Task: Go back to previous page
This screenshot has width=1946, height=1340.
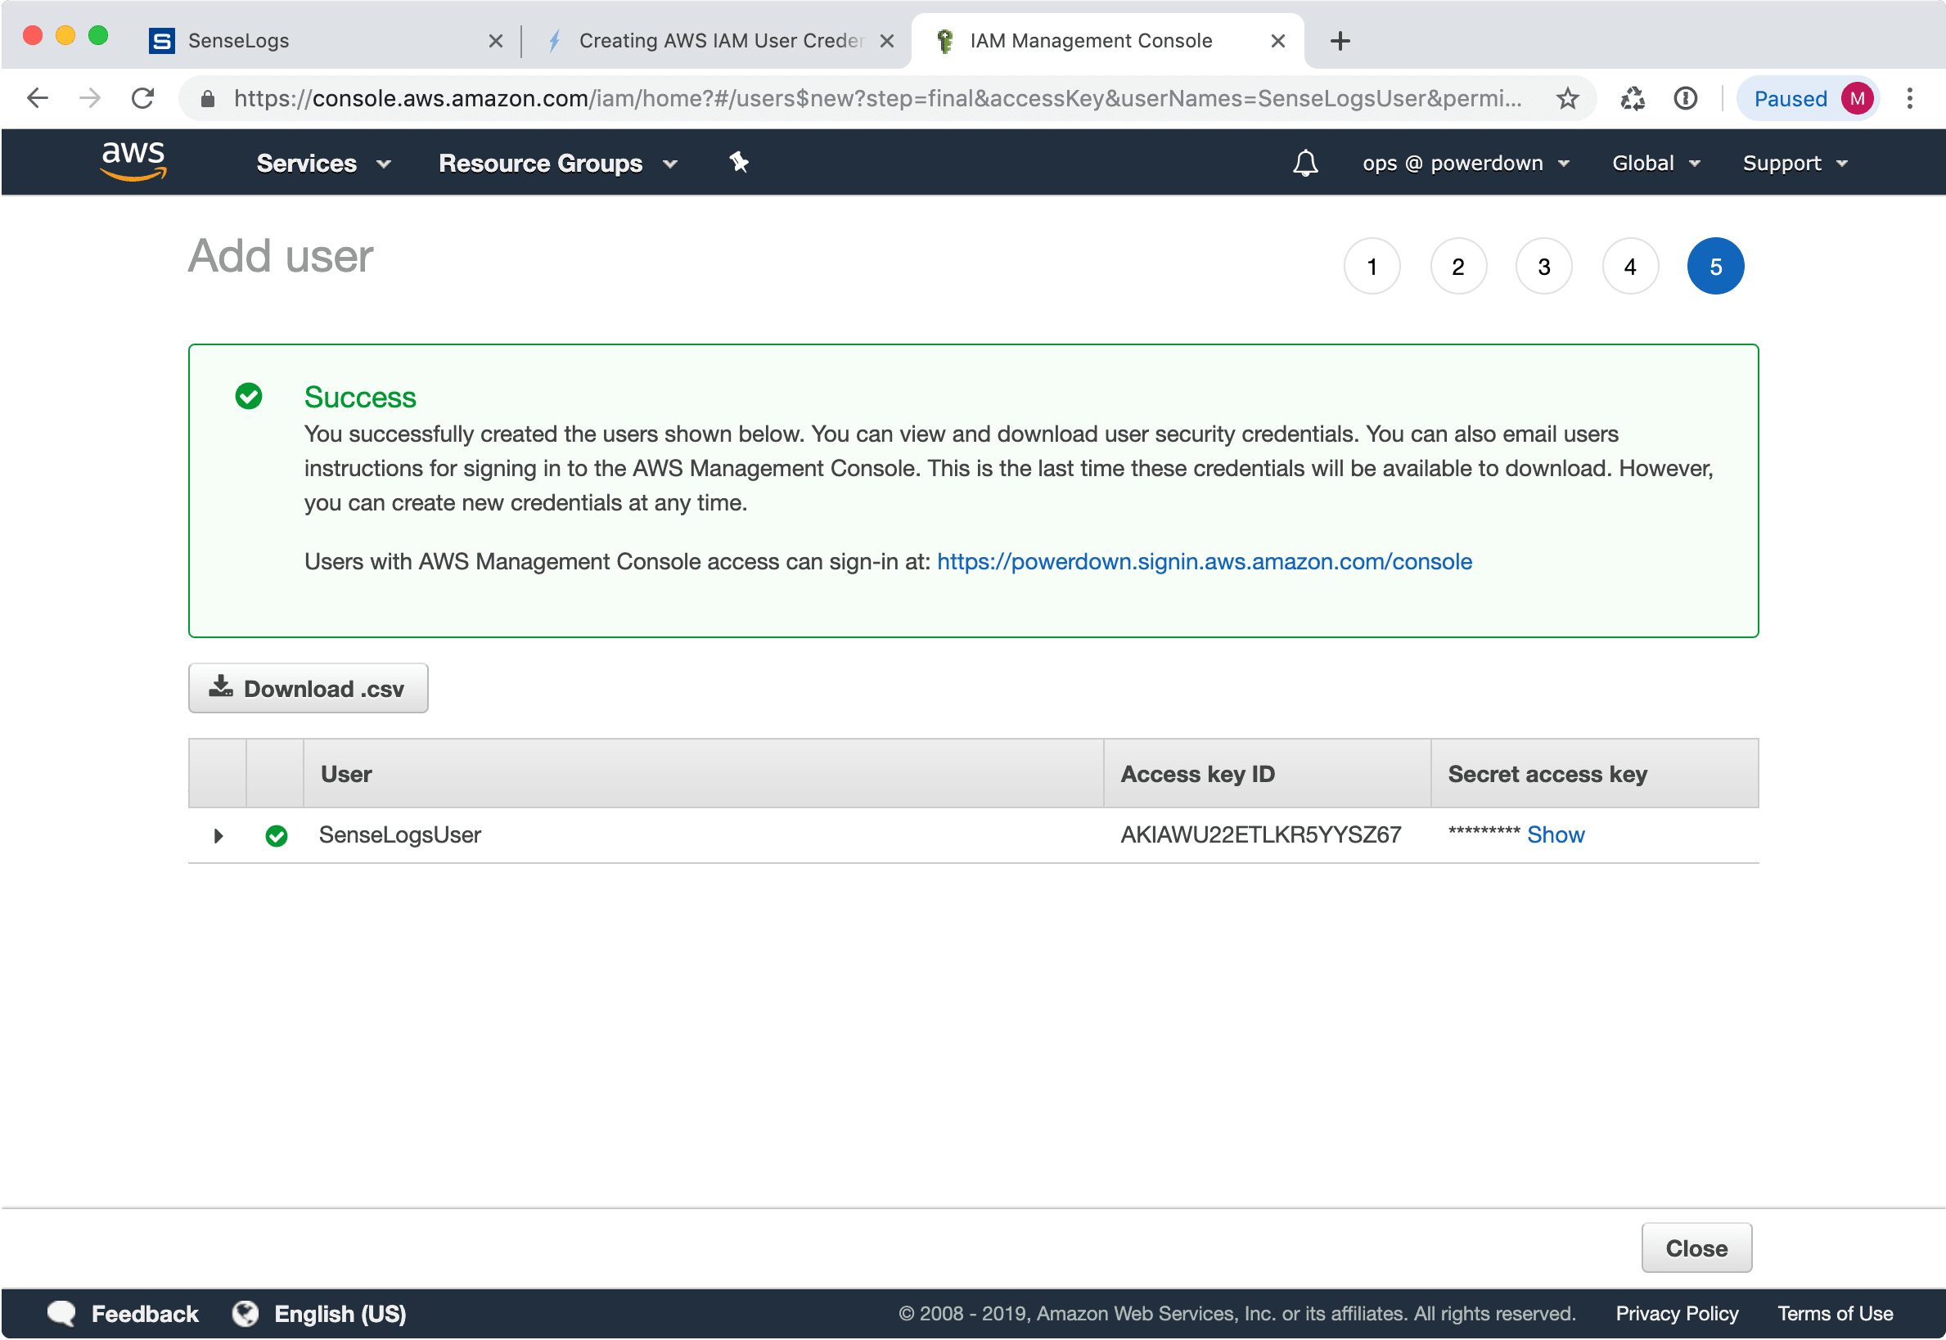Action: tap(37, 98)
